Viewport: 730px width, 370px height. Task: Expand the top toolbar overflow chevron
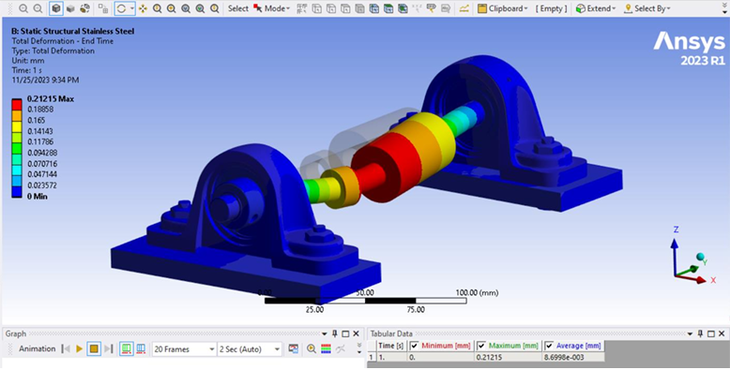click(724, 8)
